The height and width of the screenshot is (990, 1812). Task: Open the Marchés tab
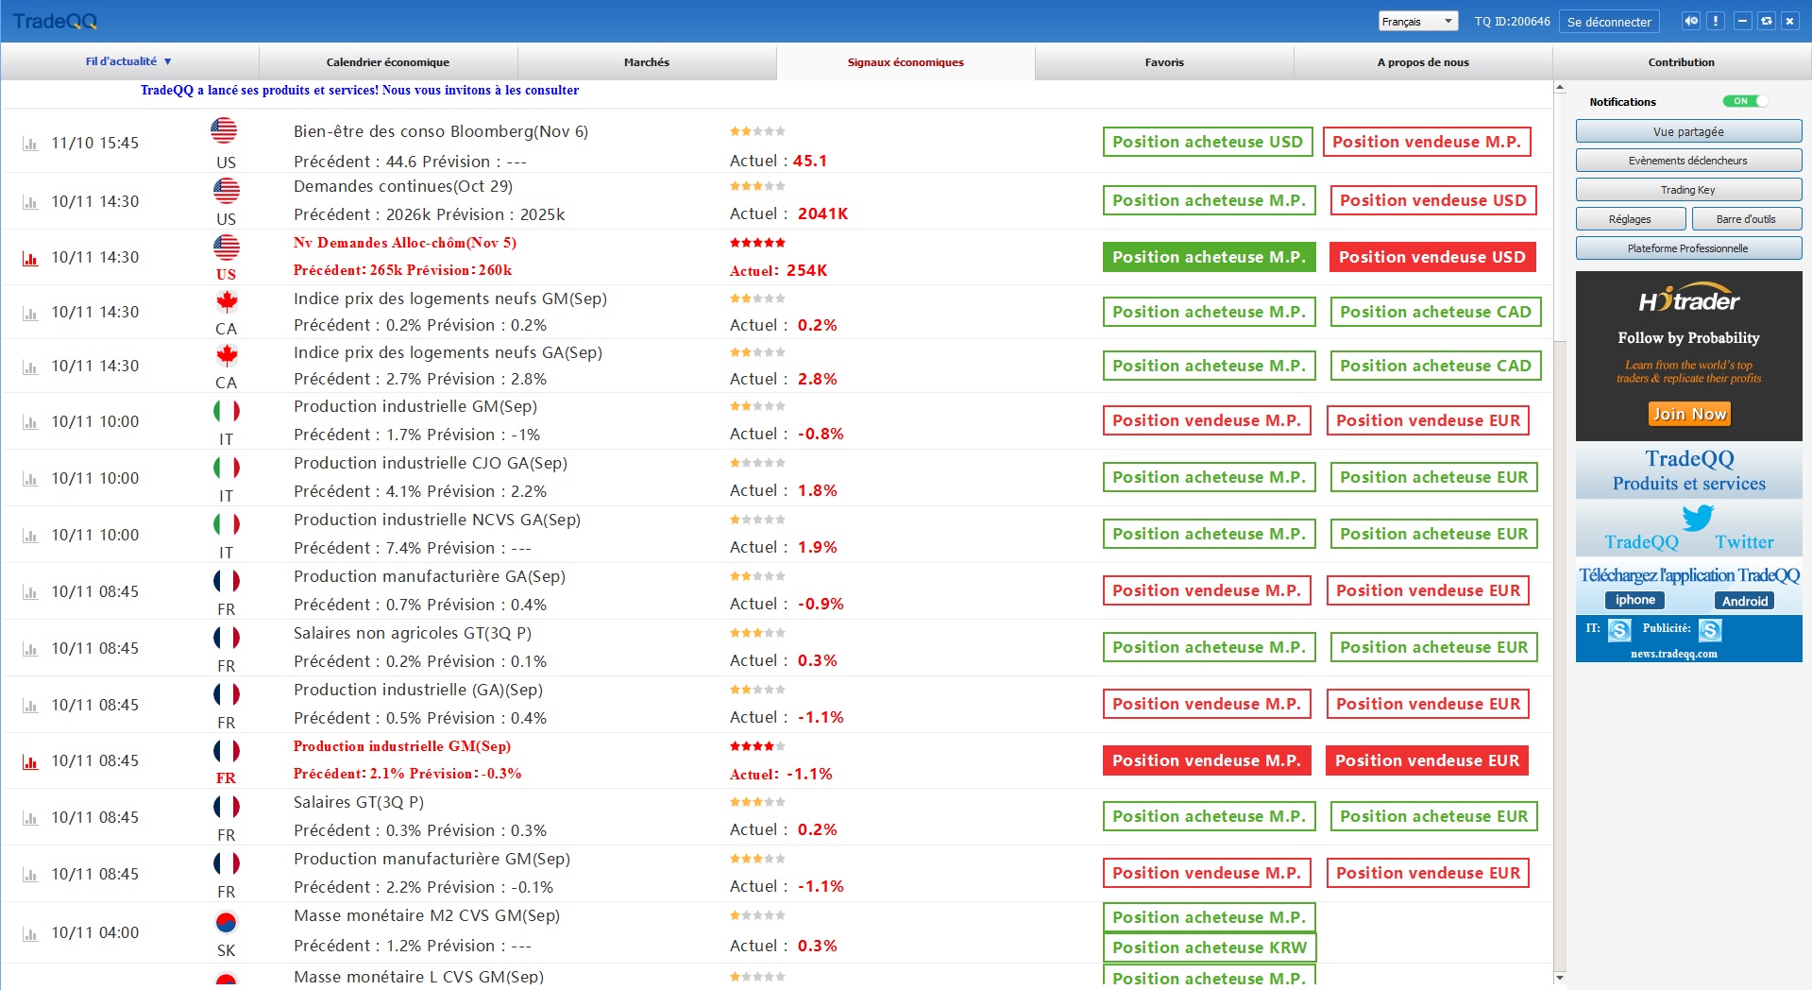(646, 62)
